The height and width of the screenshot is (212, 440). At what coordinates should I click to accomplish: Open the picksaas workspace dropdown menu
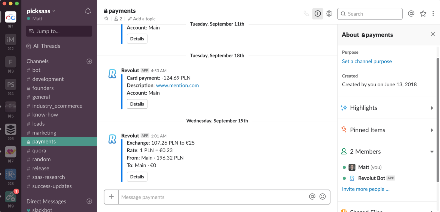click(x=41, y=11)
